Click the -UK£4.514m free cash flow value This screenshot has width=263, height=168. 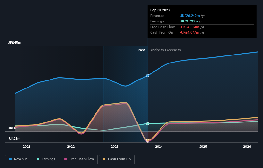click(189, 27)
